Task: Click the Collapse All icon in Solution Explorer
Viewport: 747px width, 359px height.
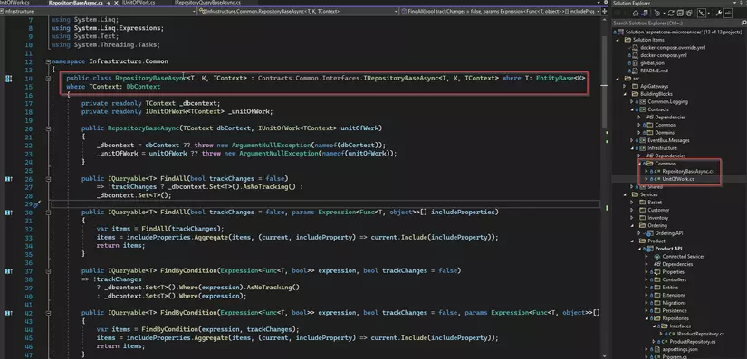Action: click(680, 13)
